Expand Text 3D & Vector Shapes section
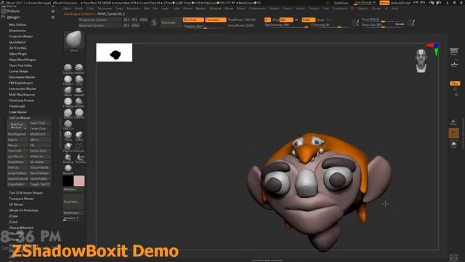This screenshot has width=465, height=262. pos(25,193)
